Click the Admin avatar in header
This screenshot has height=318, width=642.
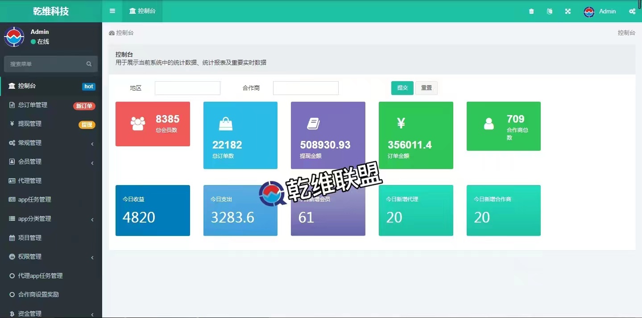click(589, 12)
